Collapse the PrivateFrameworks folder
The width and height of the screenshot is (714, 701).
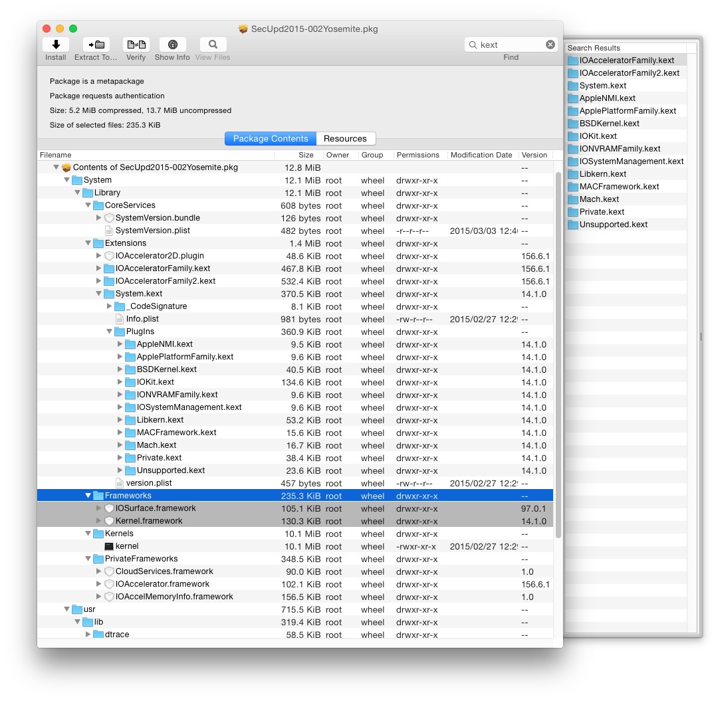click(x=88, y=559)
